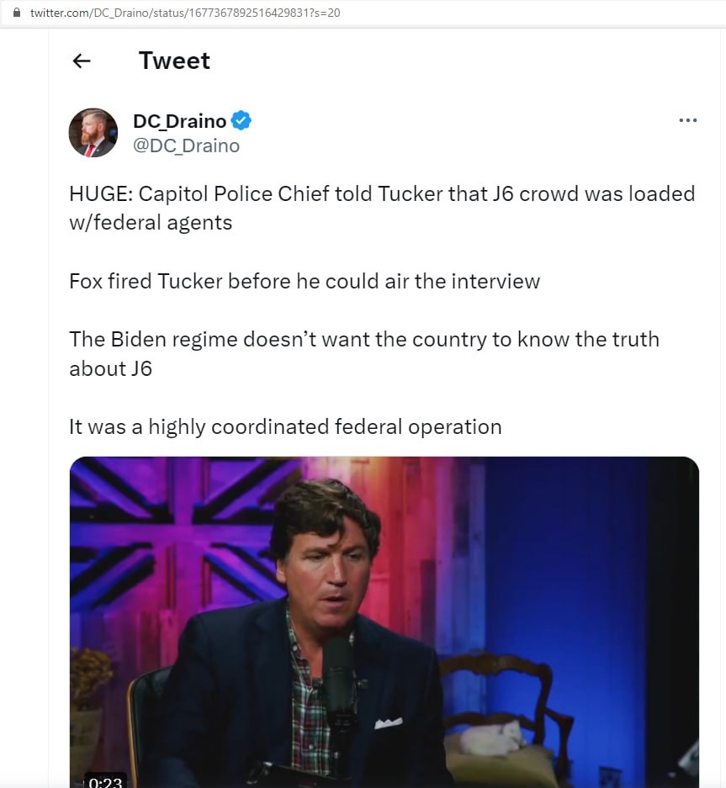Click the blue verified badge
Viewport: 726px width, 788px height.
pos(241,120)
